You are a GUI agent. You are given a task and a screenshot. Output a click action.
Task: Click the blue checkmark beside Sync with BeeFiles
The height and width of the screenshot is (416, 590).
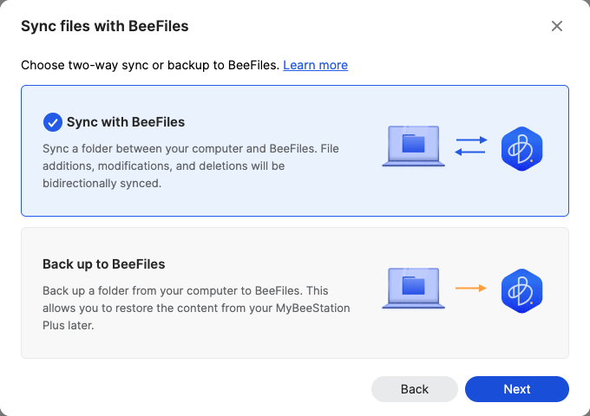pyautogui.click(x=53, y=122)
